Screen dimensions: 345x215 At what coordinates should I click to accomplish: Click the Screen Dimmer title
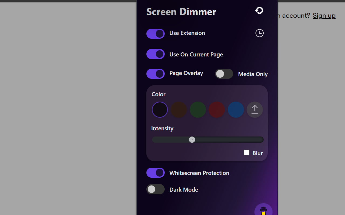coord(181,12)
